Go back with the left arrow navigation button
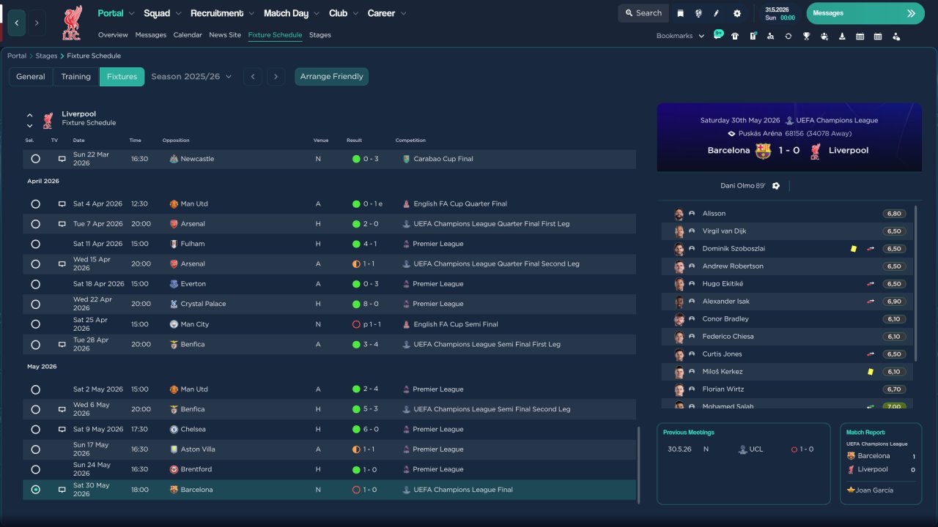 (17, 23)
